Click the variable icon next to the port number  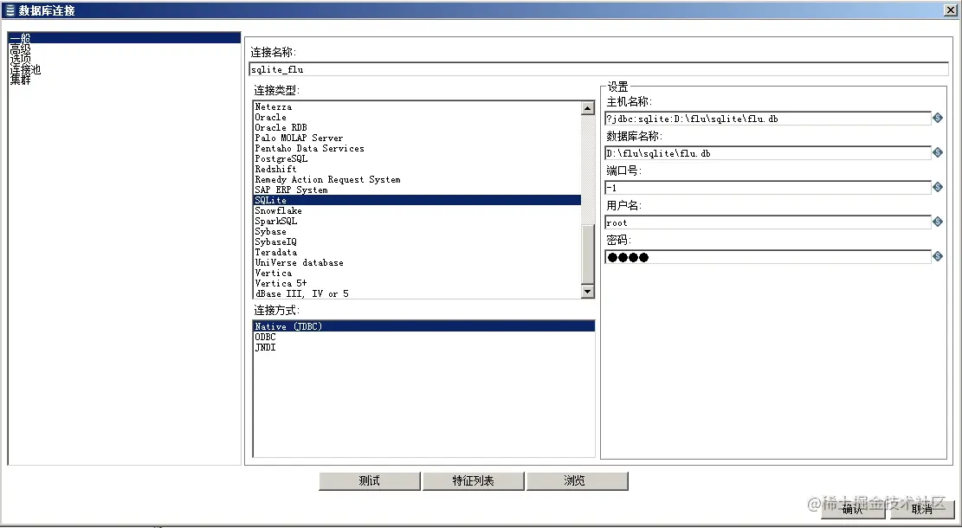(937, 187)
